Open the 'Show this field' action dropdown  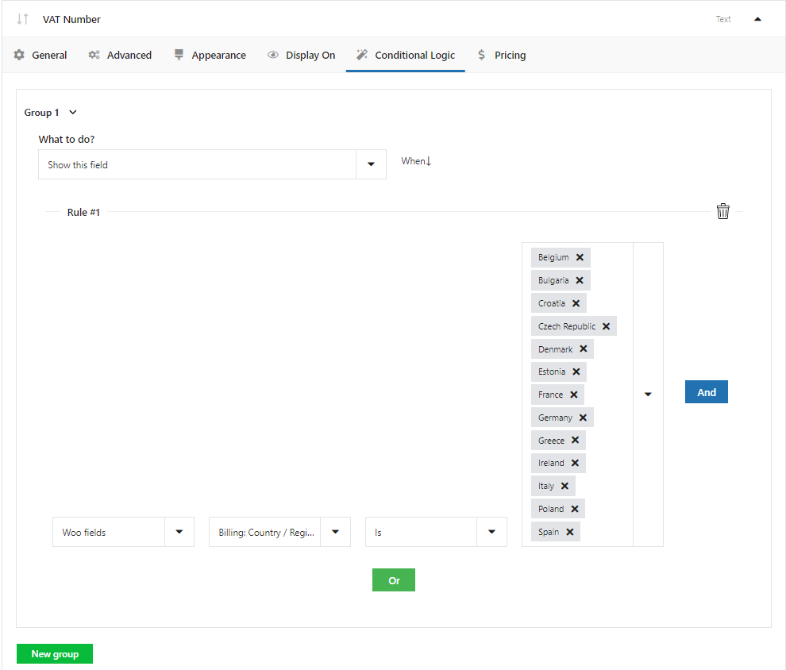coord(371,164)
